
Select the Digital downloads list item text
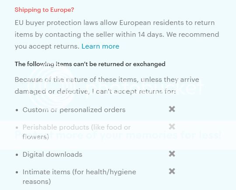click(52, 155)
